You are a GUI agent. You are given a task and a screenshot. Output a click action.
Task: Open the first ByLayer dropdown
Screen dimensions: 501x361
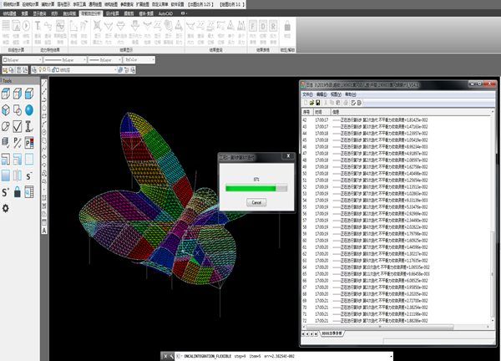pyautogui.click(x=23, y=60)
